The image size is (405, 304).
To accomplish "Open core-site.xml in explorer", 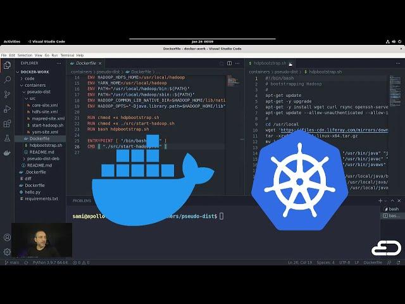I will [x=45, y=105].
